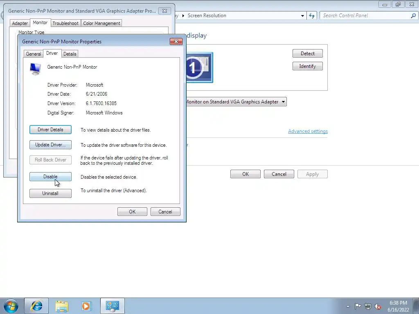Launch Internet Explorer from the taskbar
The height and width of the screenshot is (314, 419).
36,306
